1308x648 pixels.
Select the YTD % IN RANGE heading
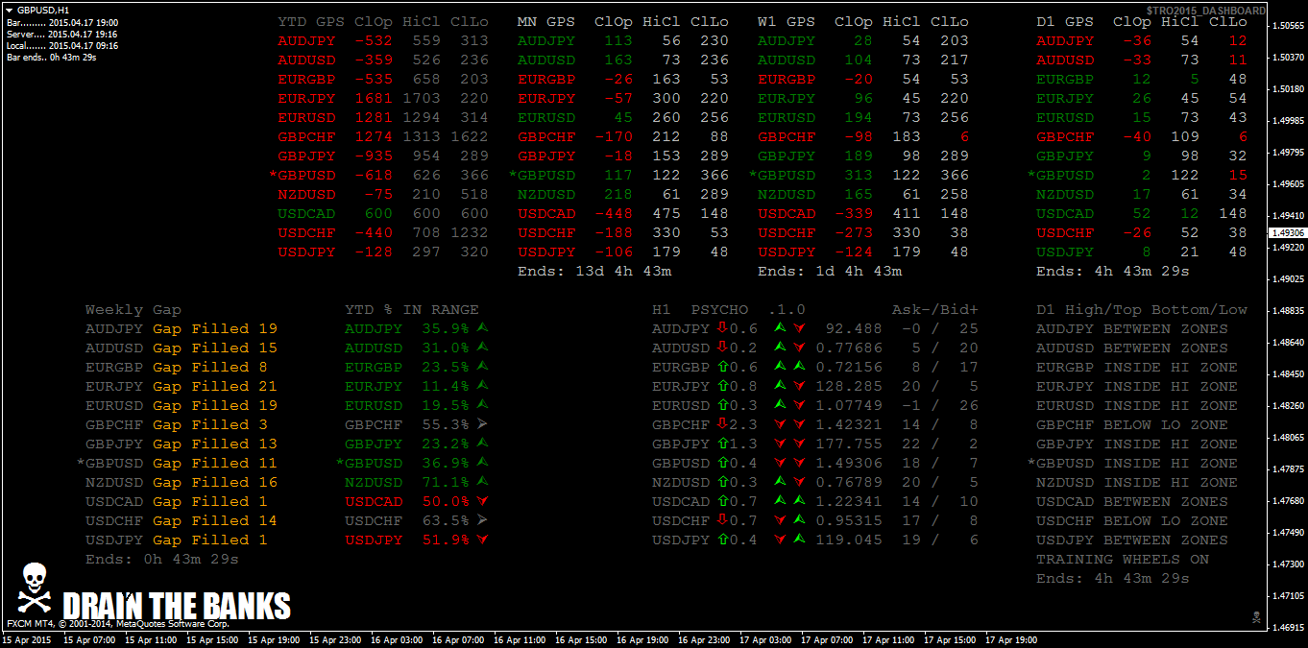(x=412, y=309)
